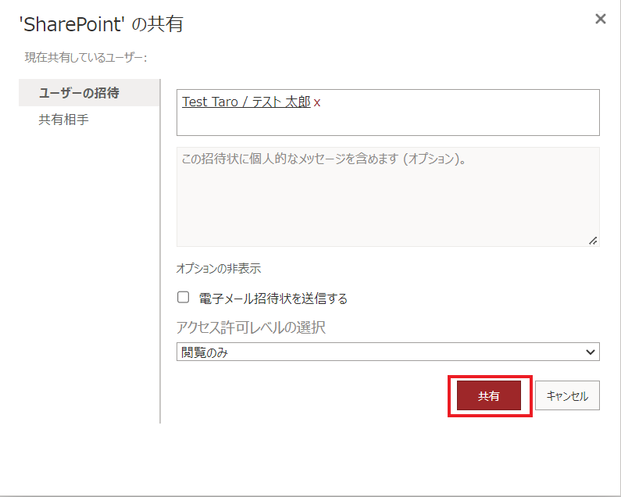Image resolution: width=621 pixels, height=497 pixels.
Task: Click inside the personal message text area
Action: pyautogui.click(x=387, y=197)
